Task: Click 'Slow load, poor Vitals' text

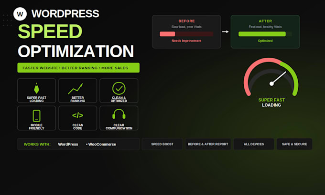Action: click(x=186, y=27)
